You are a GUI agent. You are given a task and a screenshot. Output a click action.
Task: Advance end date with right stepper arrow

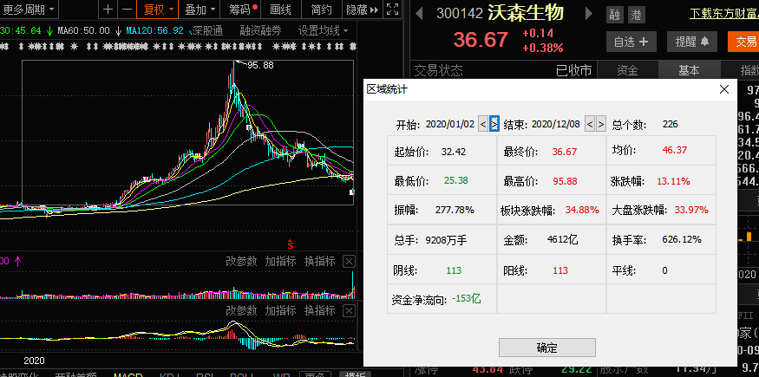pyautogui.click(x=601, y=124)
